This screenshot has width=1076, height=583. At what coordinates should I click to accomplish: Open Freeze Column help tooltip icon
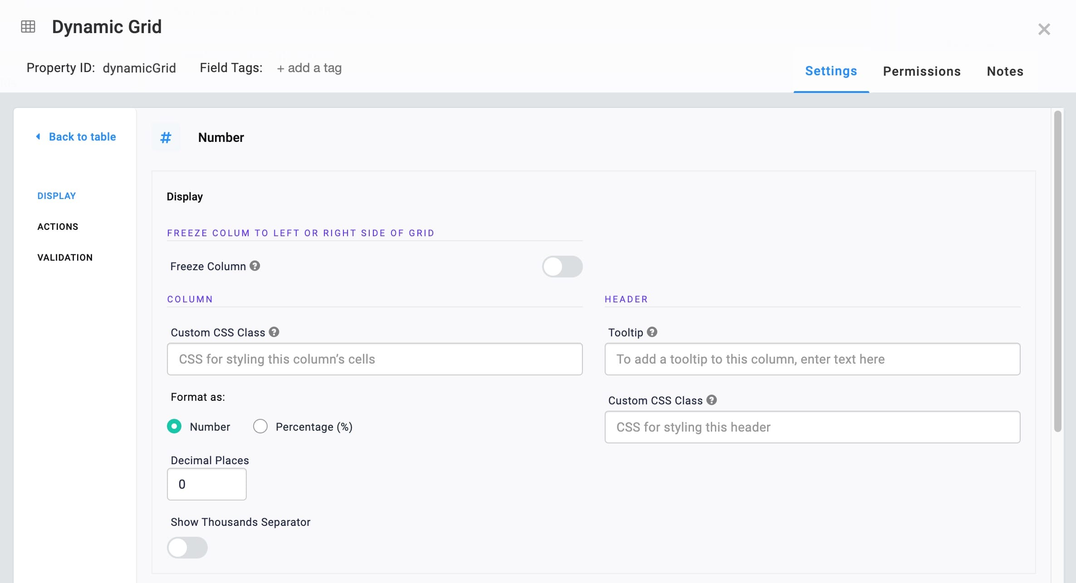[255, 266]
